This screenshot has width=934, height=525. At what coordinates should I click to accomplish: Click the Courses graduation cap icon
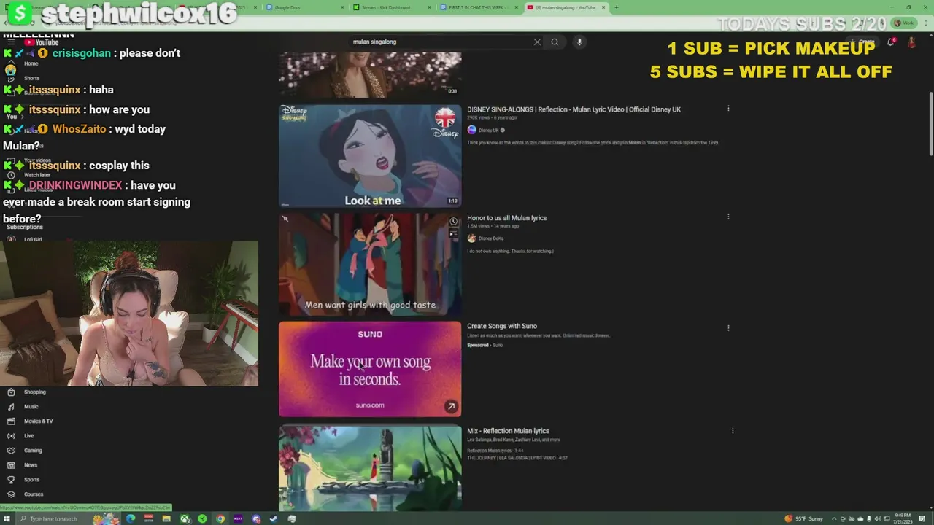[11, 494]
